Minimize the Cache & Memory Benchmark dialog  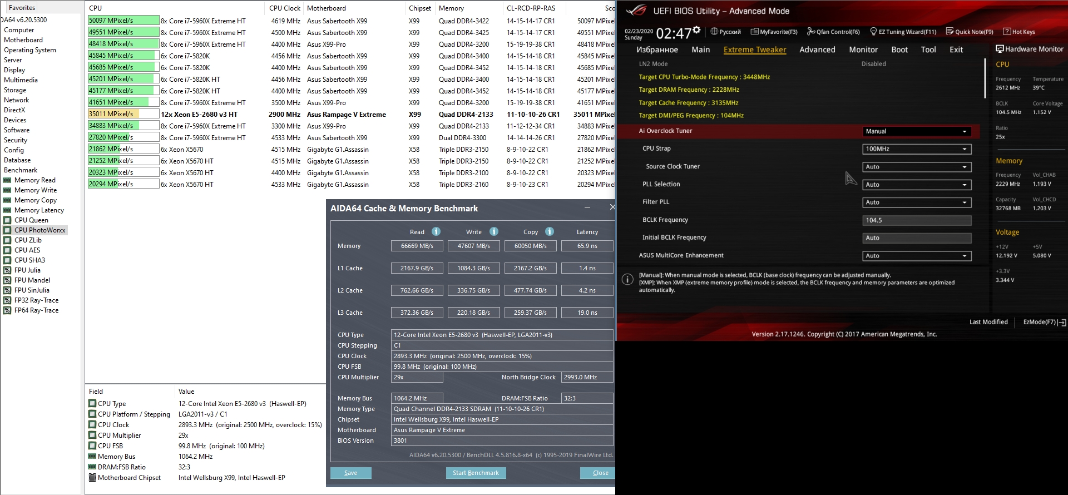[587, 207]
